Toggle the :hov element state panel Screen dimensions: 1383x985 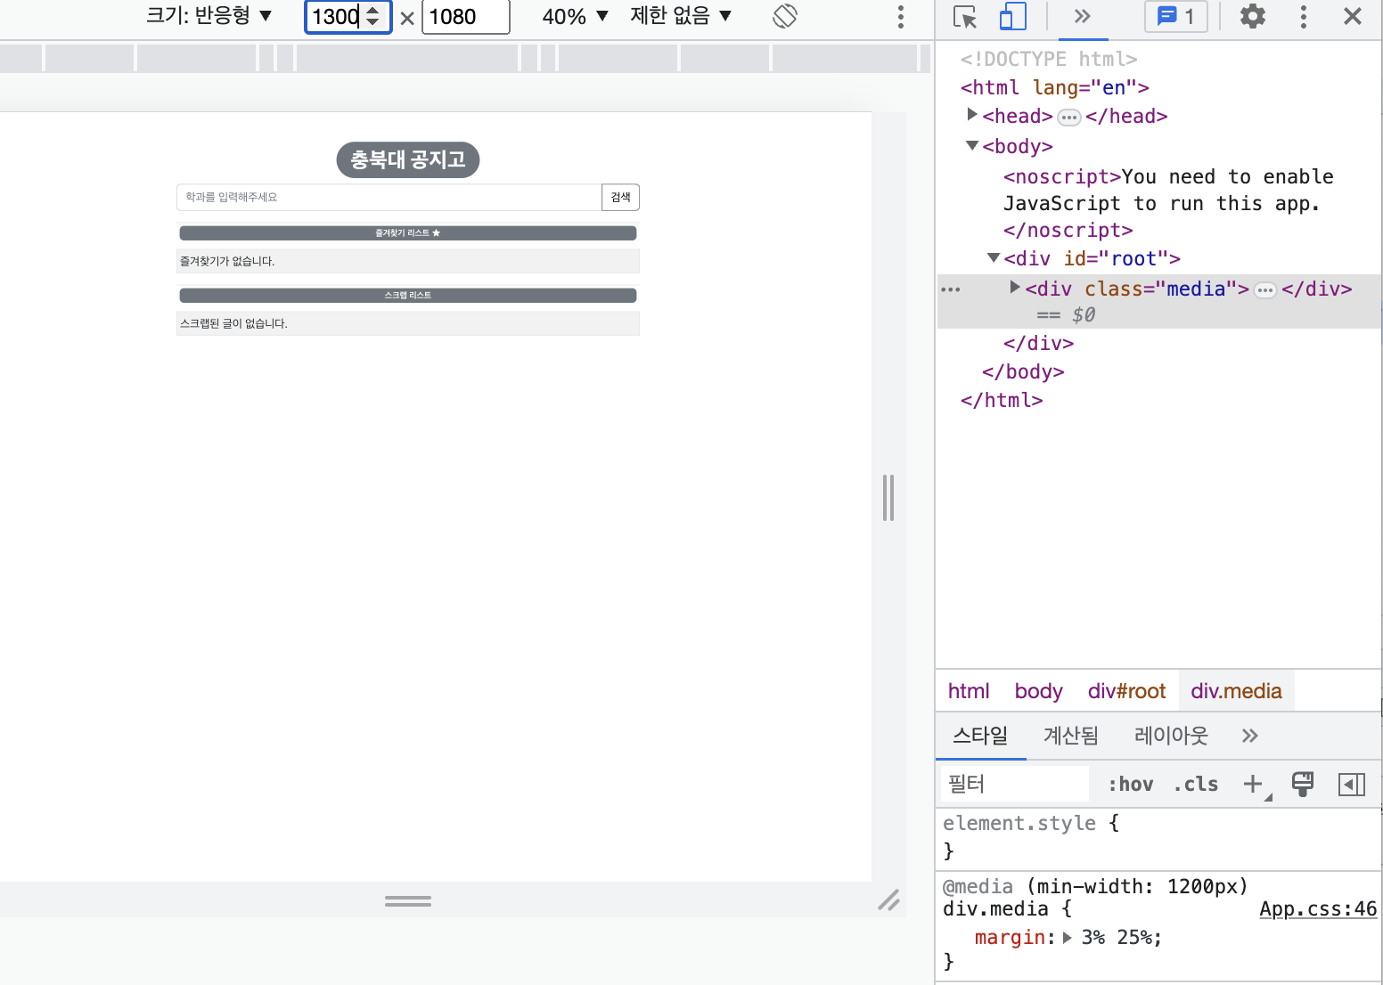coord(1130,784)
